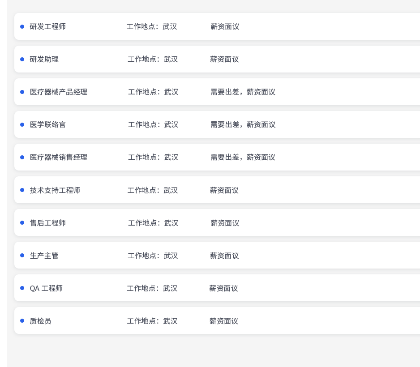The image size is (420, 367).
Task: Click the blue dot next to 售后工程师
Action: click(22, 223)
